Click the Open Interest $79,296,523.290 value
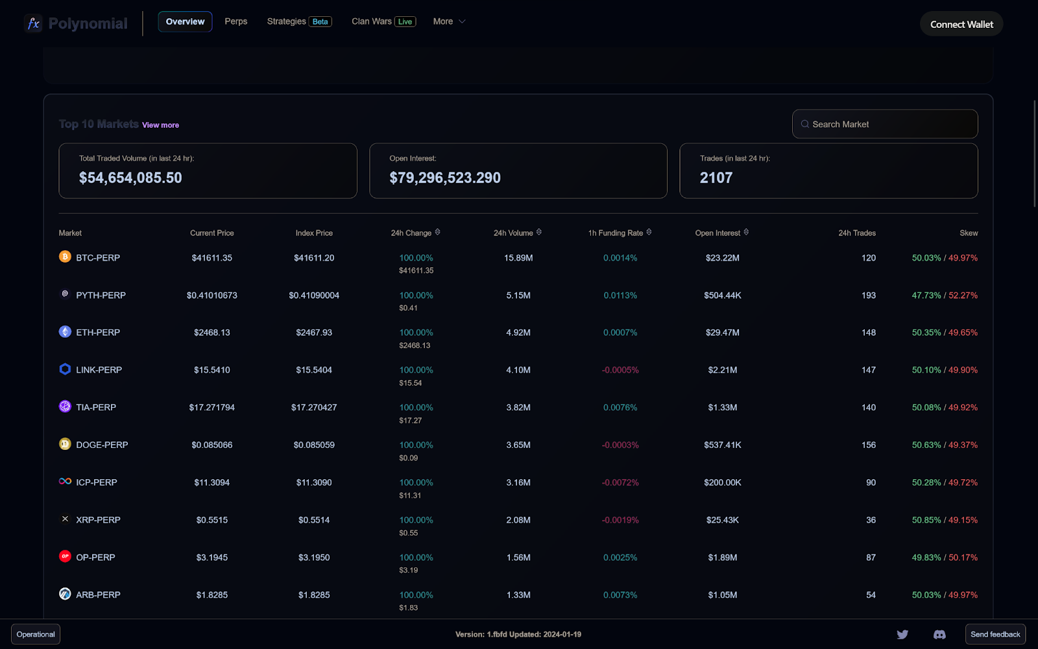Image resolution: width=1038 pixels, height=649 pixels. pyautogui.click(x=445, y=178)
